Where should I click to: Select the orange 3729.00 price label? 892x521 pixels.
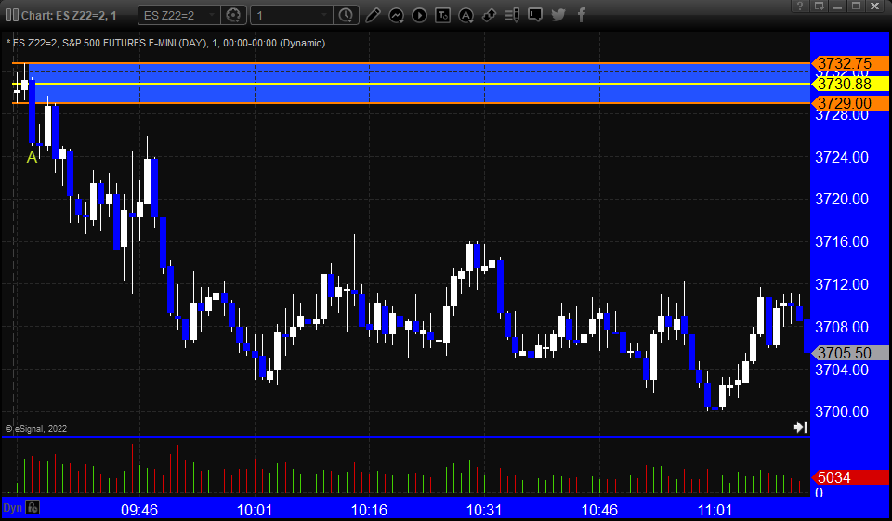[x=850, y=103]
